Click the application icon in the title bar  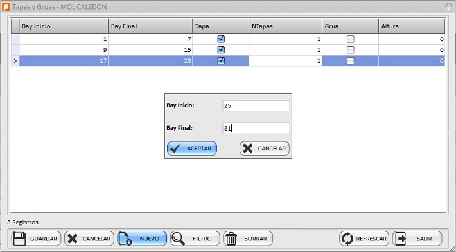click(6, 6)
